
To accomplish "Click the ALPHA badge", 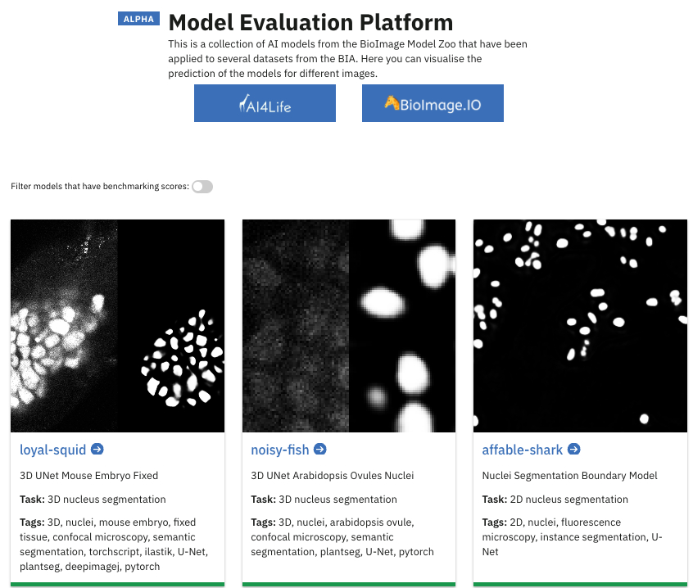I will [139, 19].
